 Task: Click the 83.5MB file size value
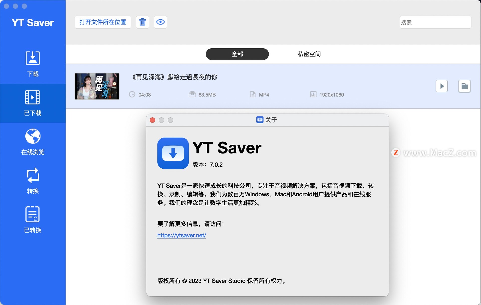(x=207, y=95)
